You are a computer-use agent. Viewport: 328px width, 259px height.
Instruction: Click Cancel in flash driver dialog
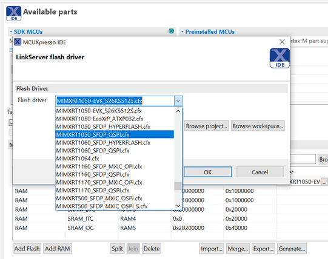pyautogui.click(x=260, y=172)
